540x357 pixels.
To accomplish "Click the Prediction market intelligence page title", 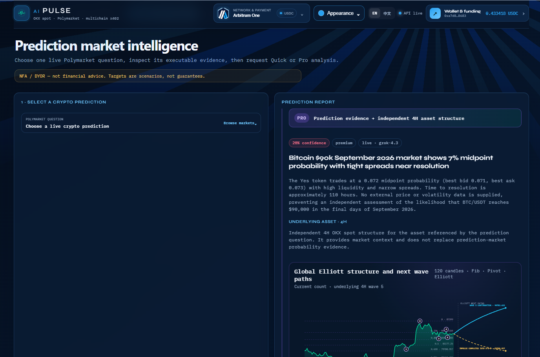I will click(106, 46).
